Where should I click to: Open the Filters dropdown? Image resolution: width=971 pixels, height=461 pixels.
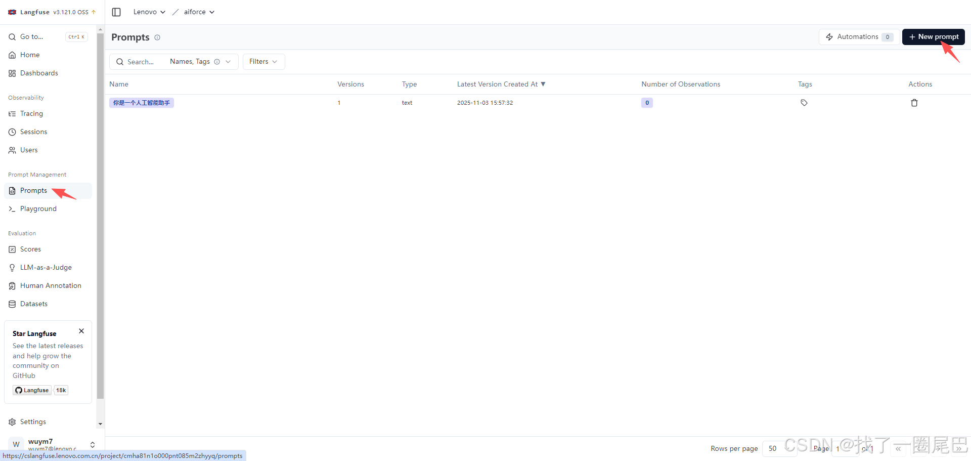click(x=264, y=62)
